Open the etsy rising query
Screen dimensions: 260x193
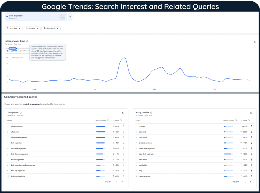(x=140, y=170)
